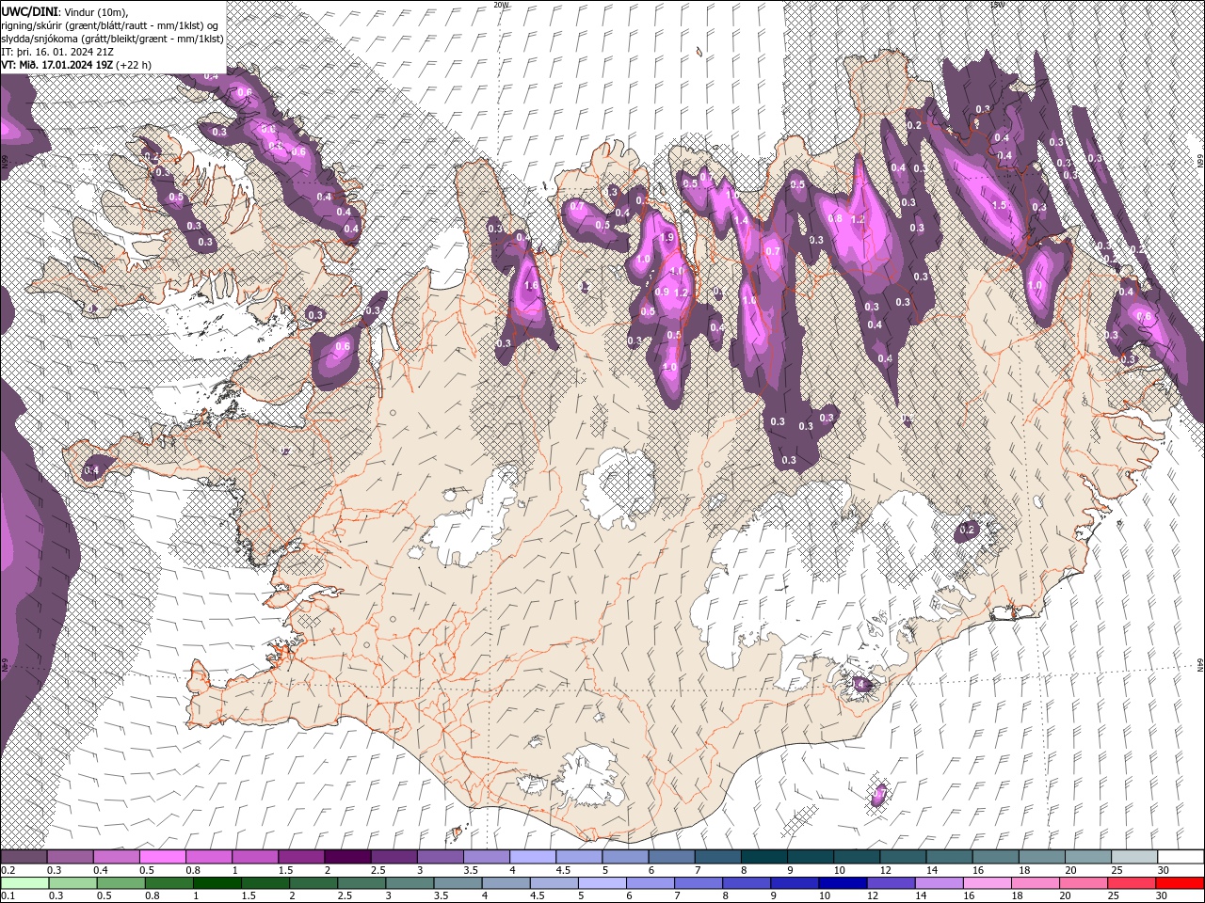1205x903 pixels.
Task: Pick the deep blue rain swatch above label 10
Action: coord(844,883)
